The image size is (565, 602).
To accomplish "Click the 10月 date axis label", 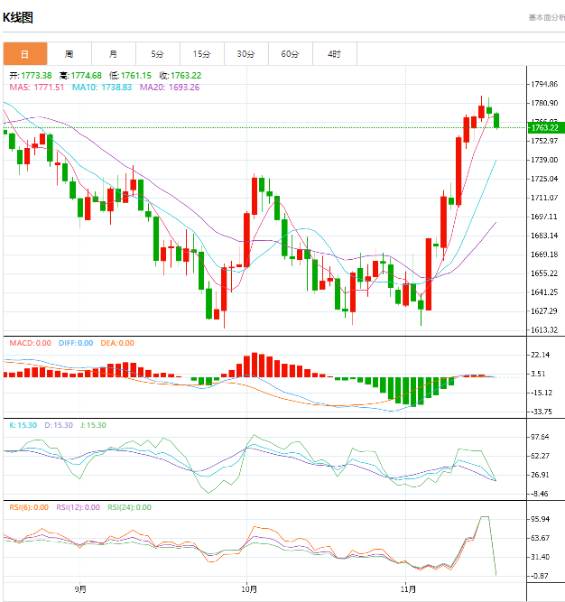I will tap(249, 589).
